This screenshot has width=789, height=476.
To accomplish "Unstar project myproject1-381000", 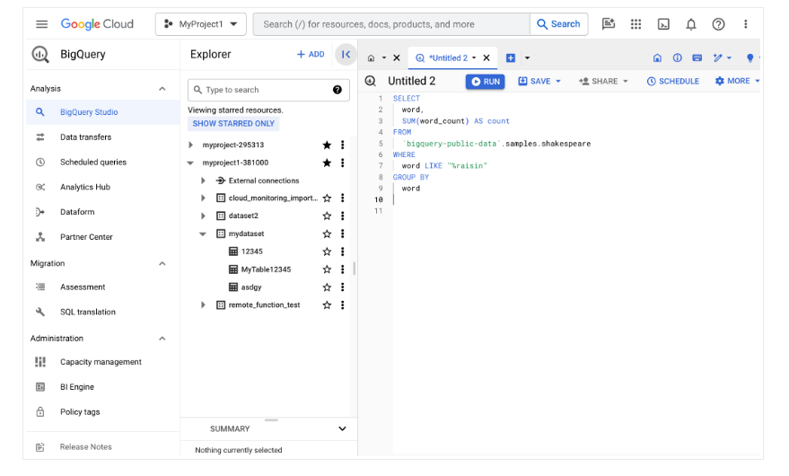I will (327, 163).
